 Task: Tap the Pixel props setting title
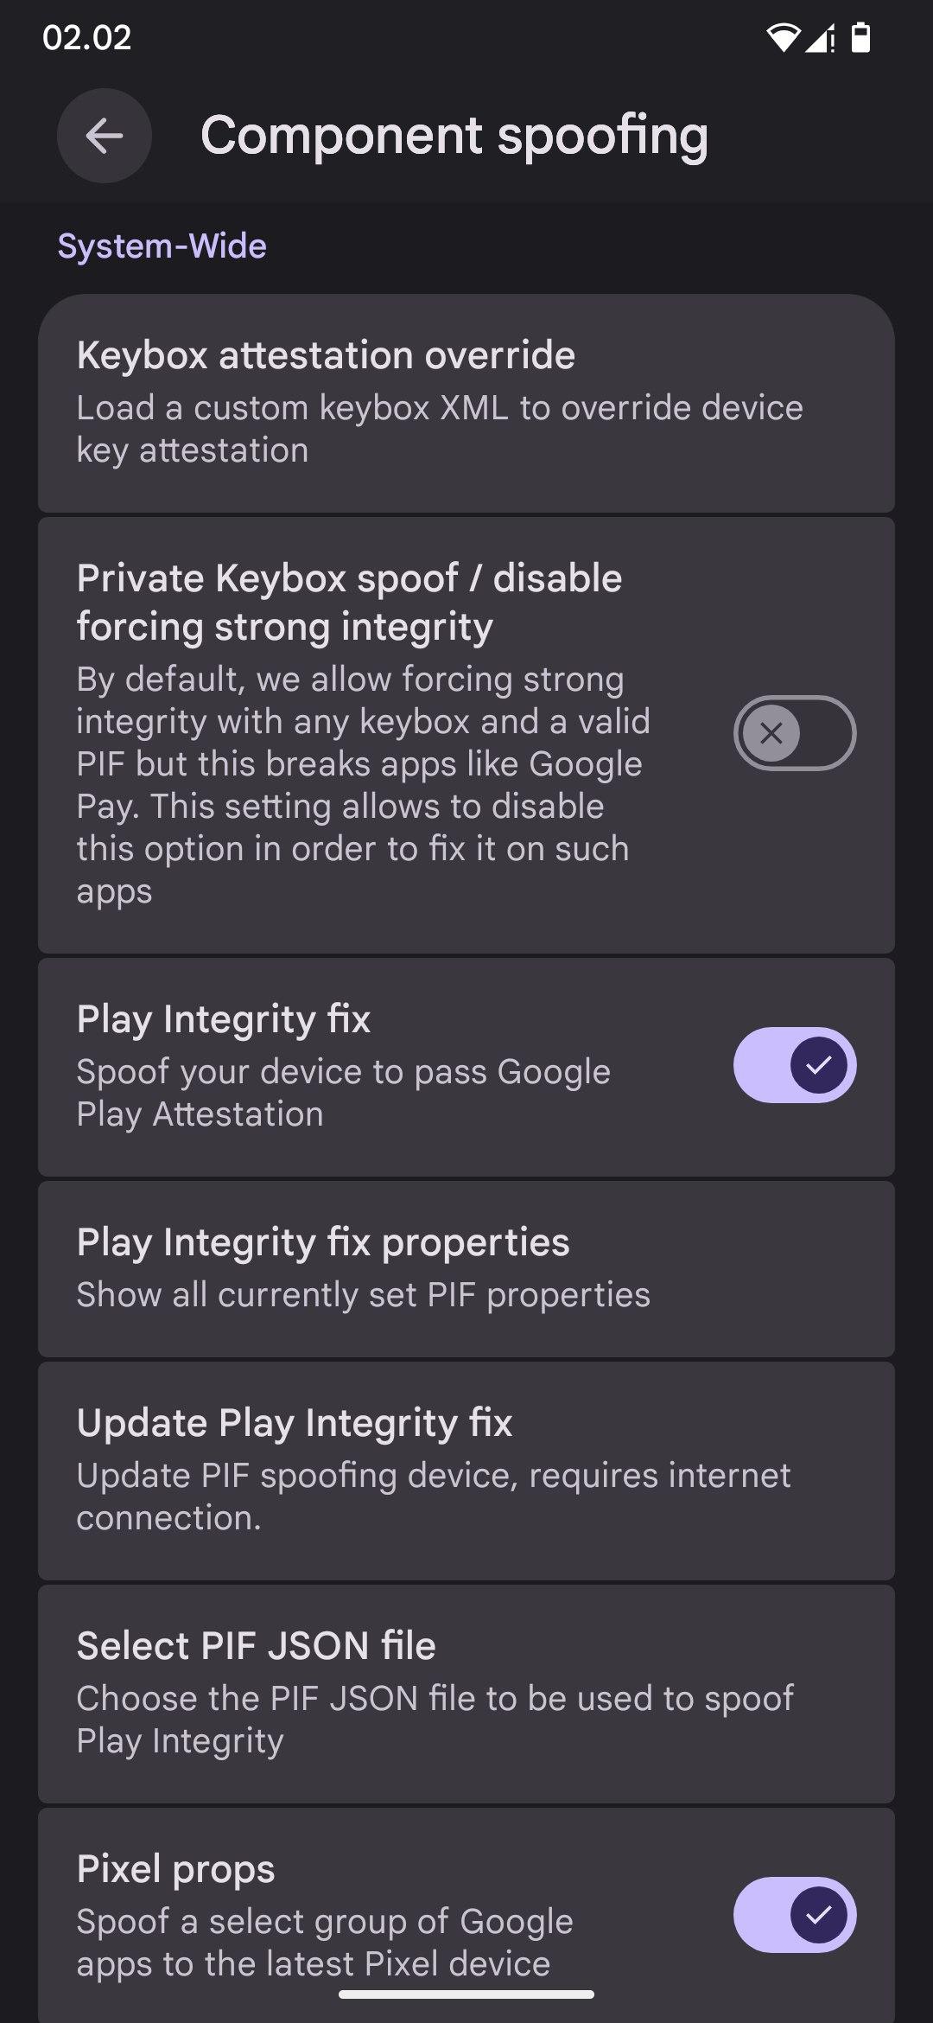(x=176, y=1869)
